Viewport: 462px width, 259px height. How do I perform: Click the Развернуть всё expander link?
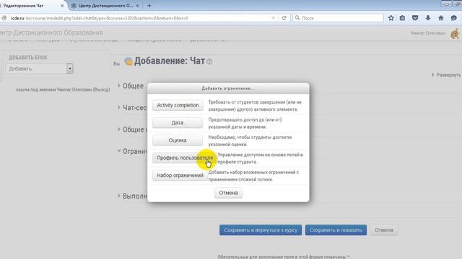[446, 75]
